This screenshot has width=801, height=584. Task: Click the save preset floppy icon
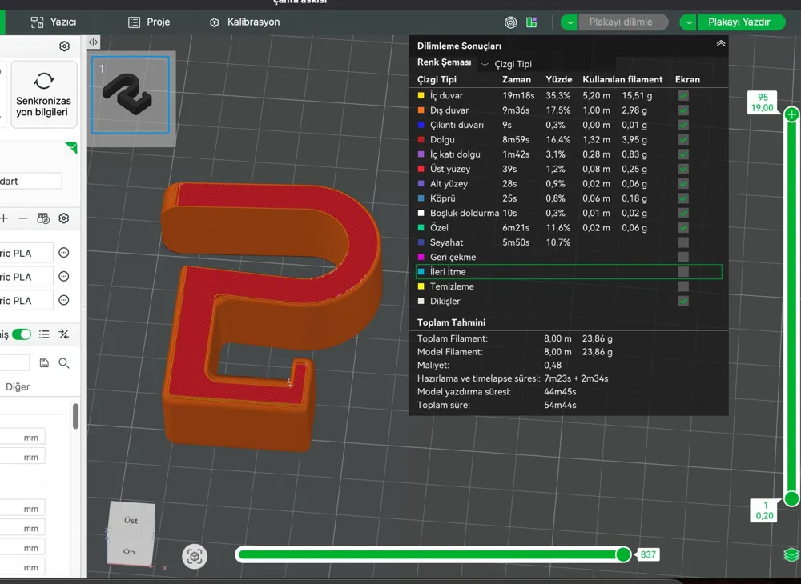click(44, 363)
